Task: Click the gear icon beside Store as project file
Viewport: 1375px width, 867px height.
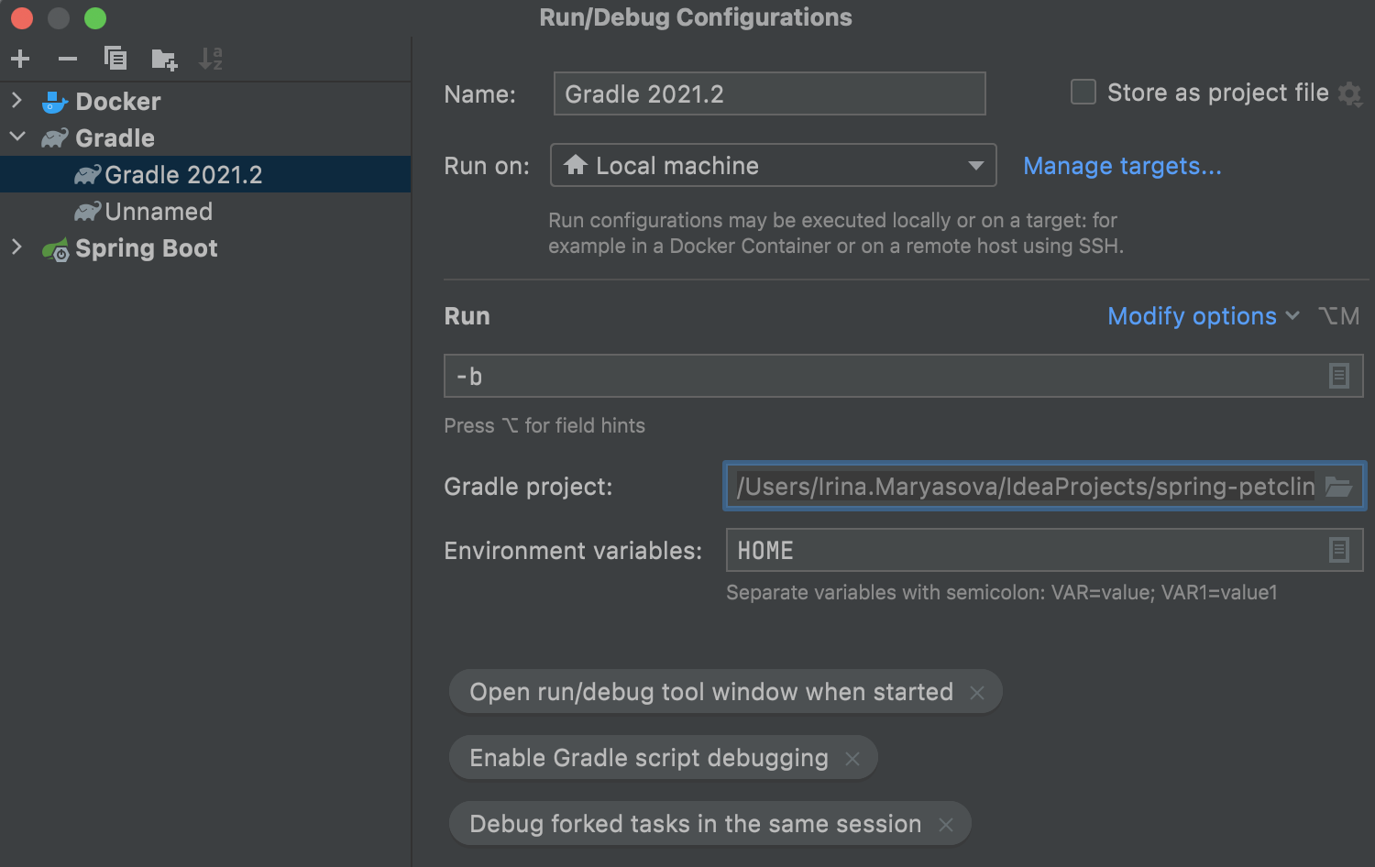Action: (x=1349, y=93)
